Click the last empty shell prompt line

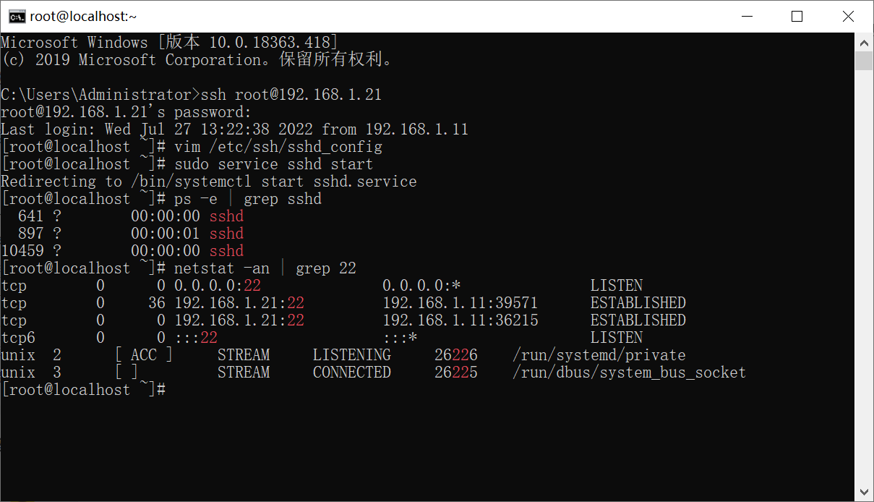pos(85,390)
